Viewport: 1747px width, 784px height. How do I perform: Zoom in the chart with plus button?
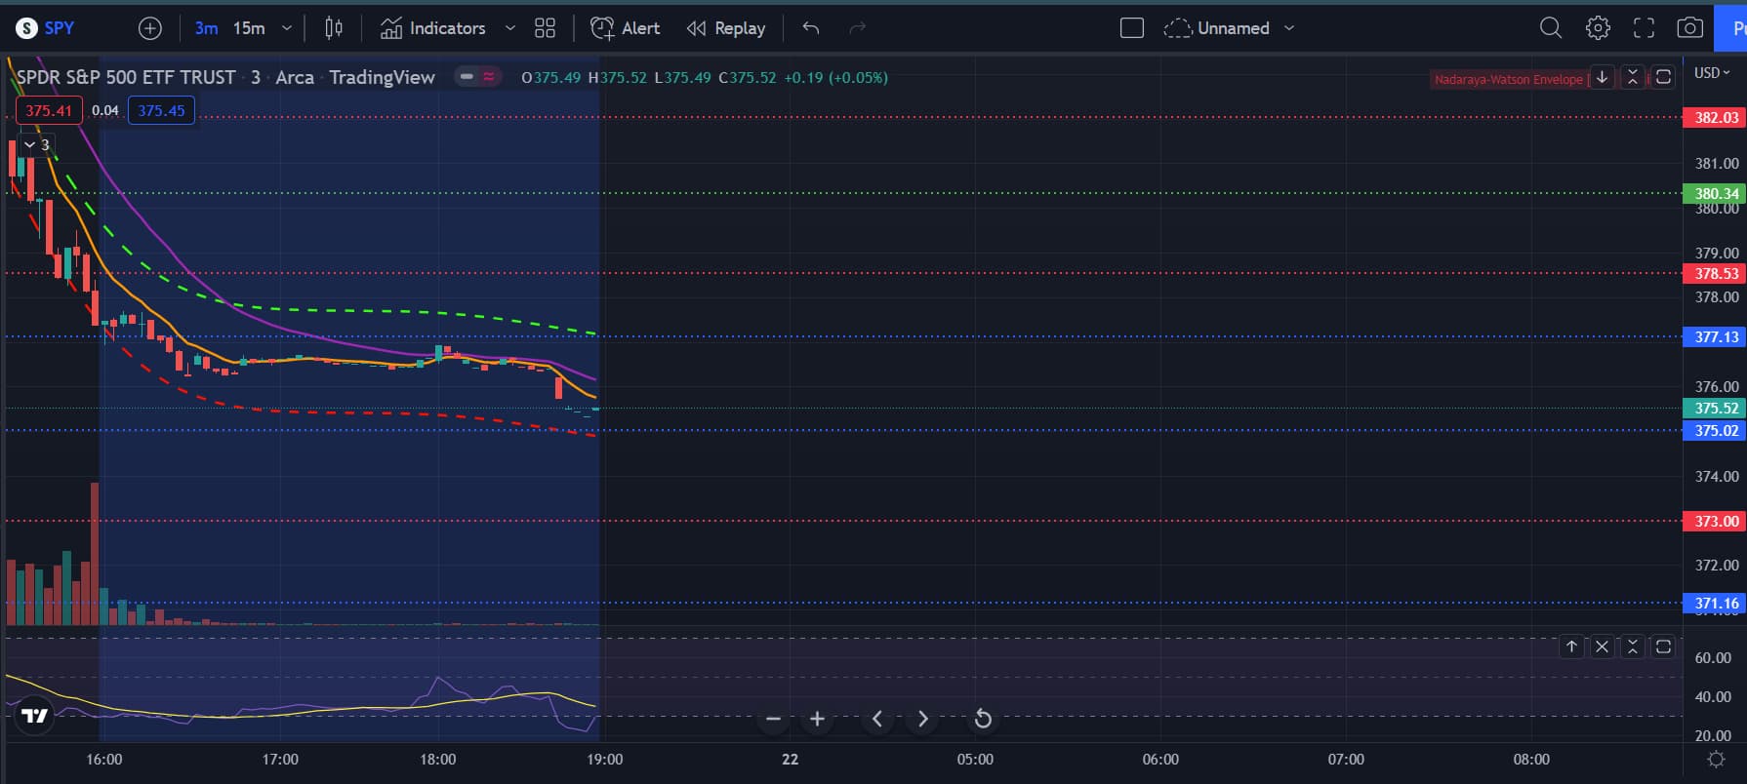coord(818,720)
